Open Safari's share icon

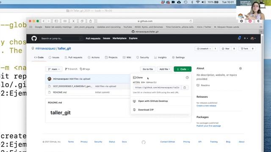pyautogui.click(x=91, y=21)
